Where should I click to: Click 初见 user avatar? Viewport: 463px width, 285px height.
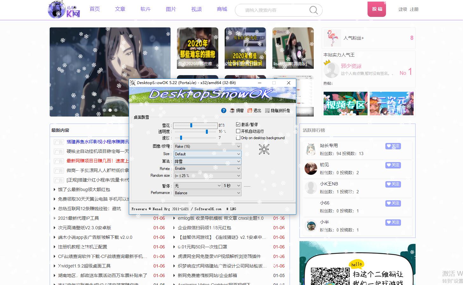tap(311, 168)
